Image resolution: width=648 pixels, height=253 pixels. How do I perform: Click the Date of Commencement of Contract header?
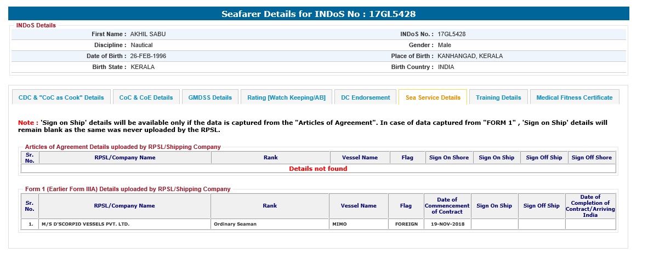pos(447,206)
